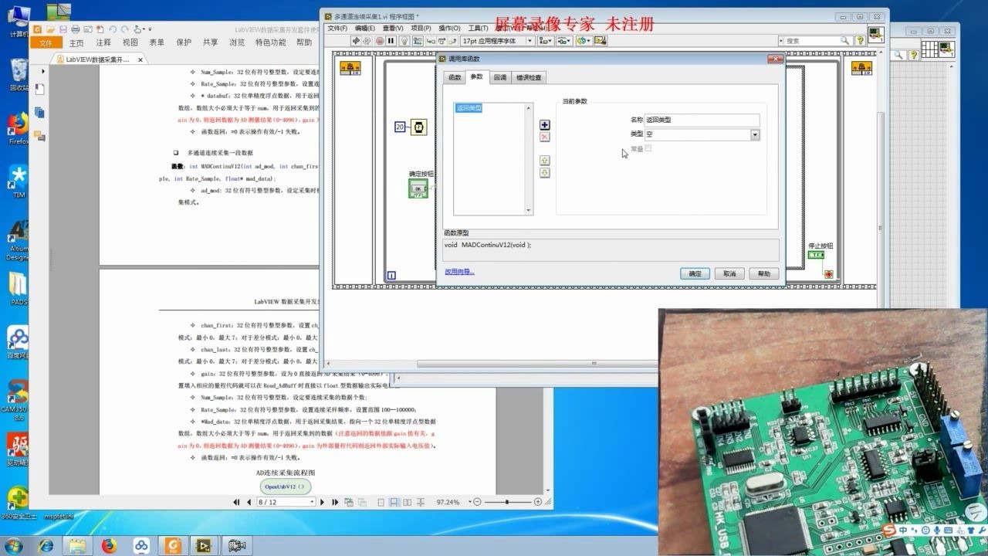Switch to the 回调 tab in dialog

500,77
